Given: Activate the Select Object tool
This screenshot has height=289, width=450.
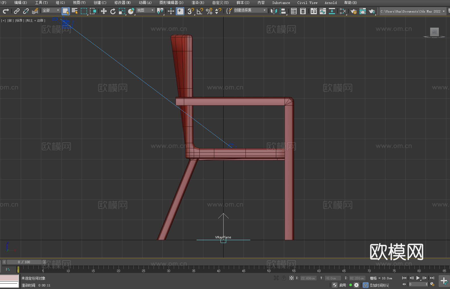Looking at the screenshot, I should (66, 11).
